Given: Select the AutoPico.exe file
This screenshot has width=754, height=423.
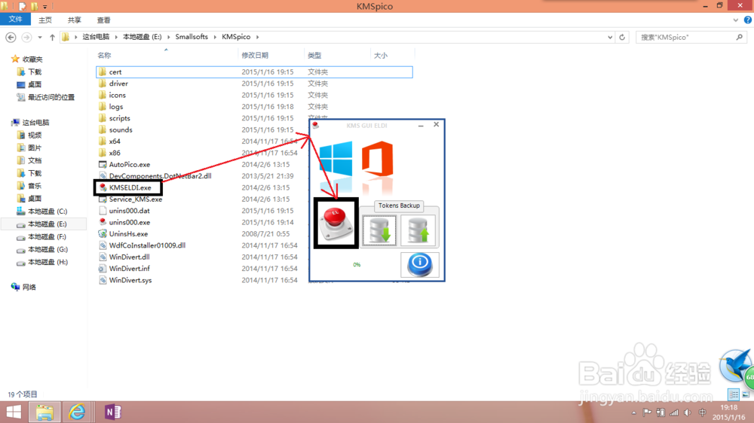Looking at the screenshot, I should tap(130, 164).
